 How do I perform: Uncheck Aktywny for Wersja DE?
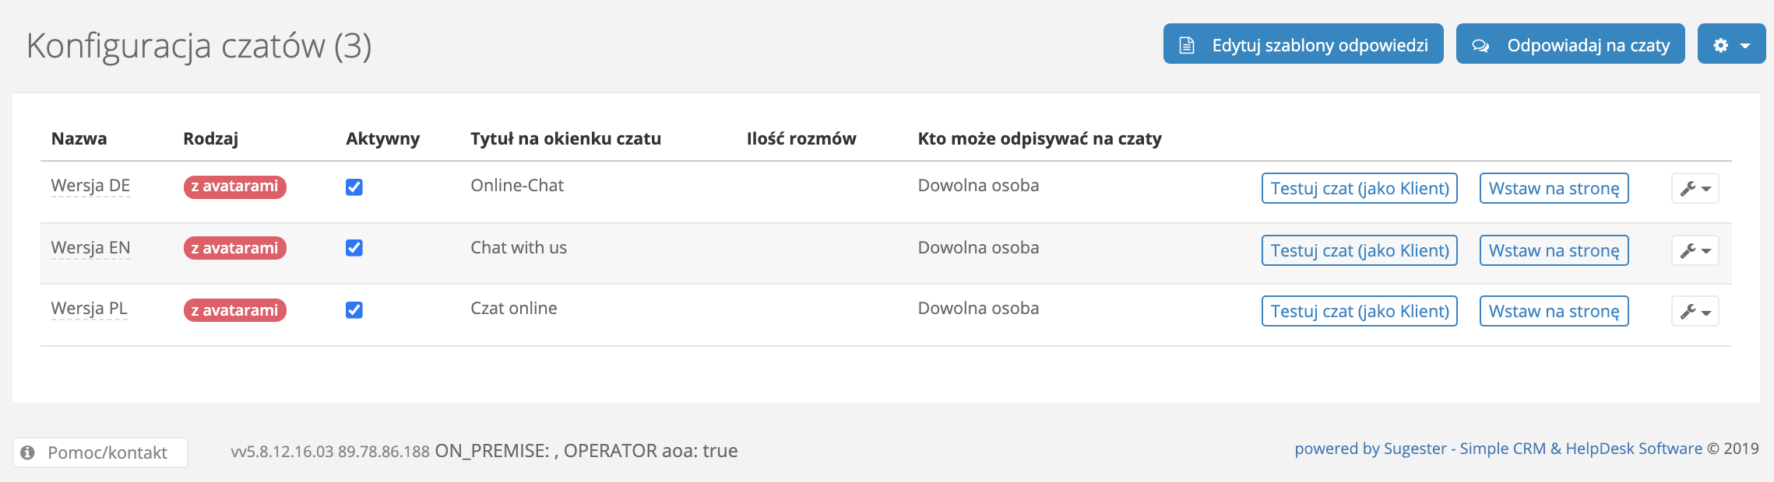point(354,187)
